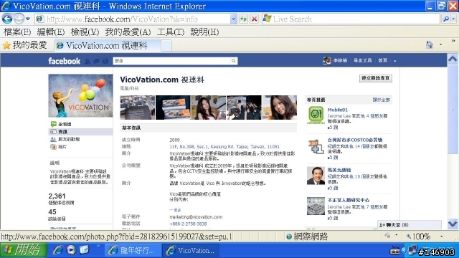459x258 pixels.
Task: Open the 檢視(V) menu
Action: pyautogui.click(x=85, y=32)
